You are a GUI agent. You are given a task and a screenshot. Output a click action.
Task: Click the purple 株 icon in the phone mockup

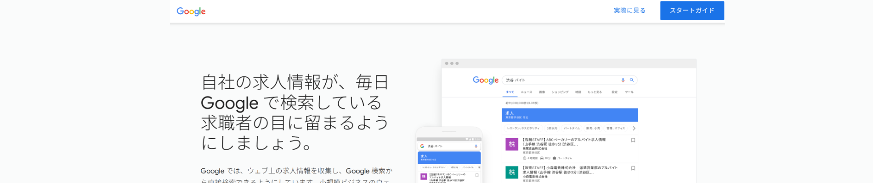coord(424,177)
